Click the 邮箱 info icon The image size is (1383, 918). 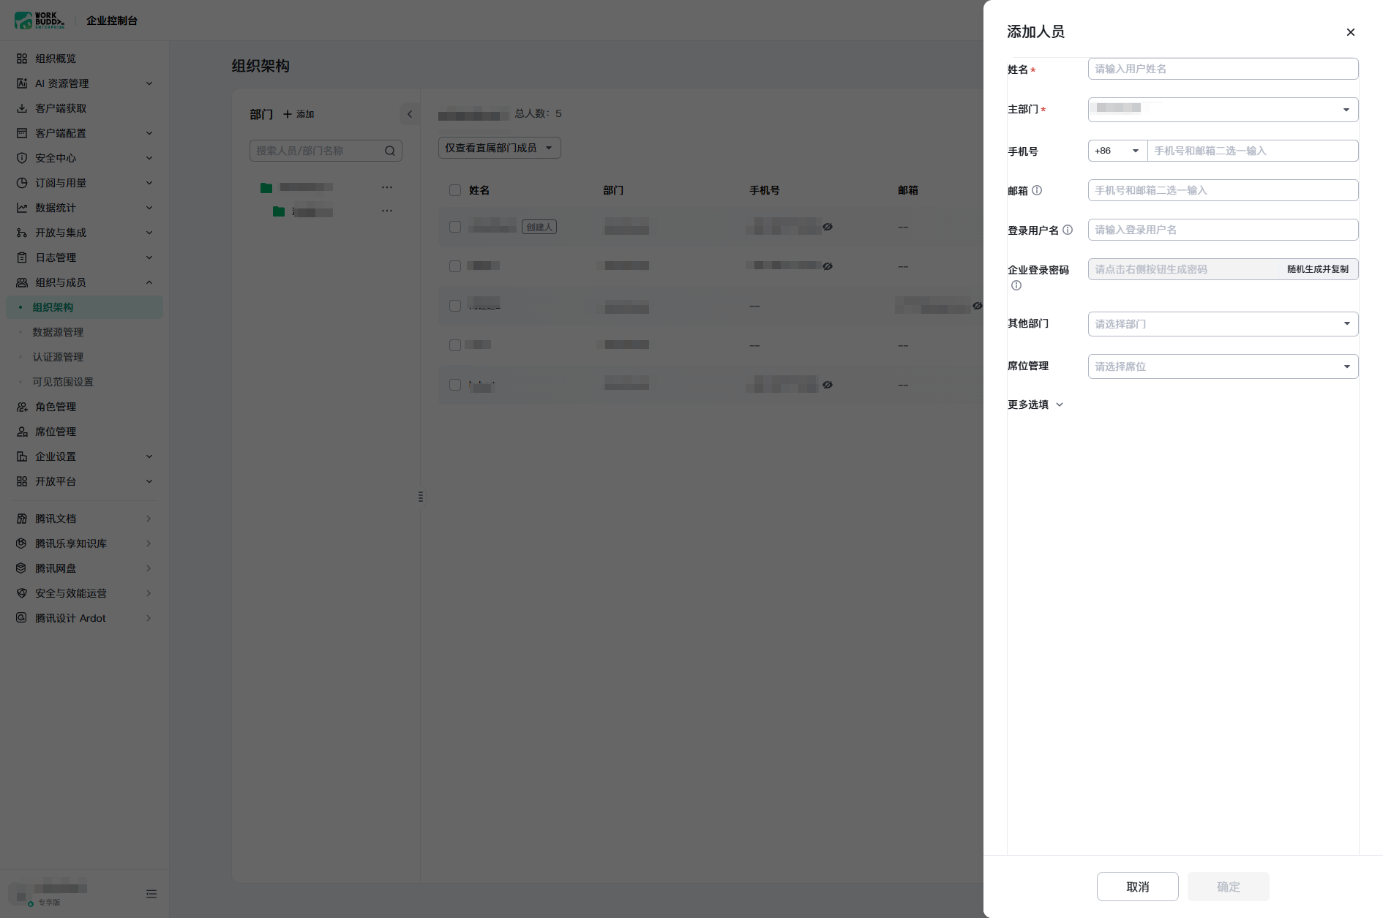[1037, 190]
